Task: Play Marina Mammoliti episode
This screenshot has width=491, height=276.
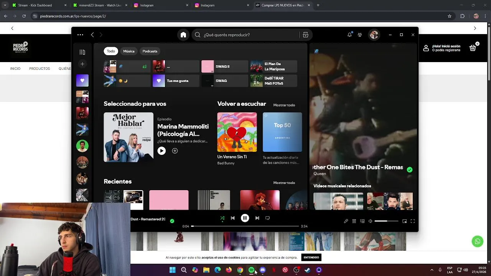Action: click(161, 151)
